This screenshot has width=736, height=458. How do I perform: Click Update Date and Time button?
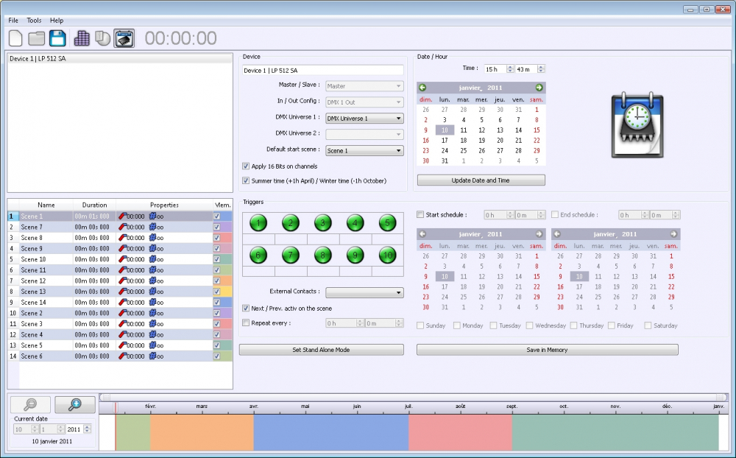click(481, 180)
